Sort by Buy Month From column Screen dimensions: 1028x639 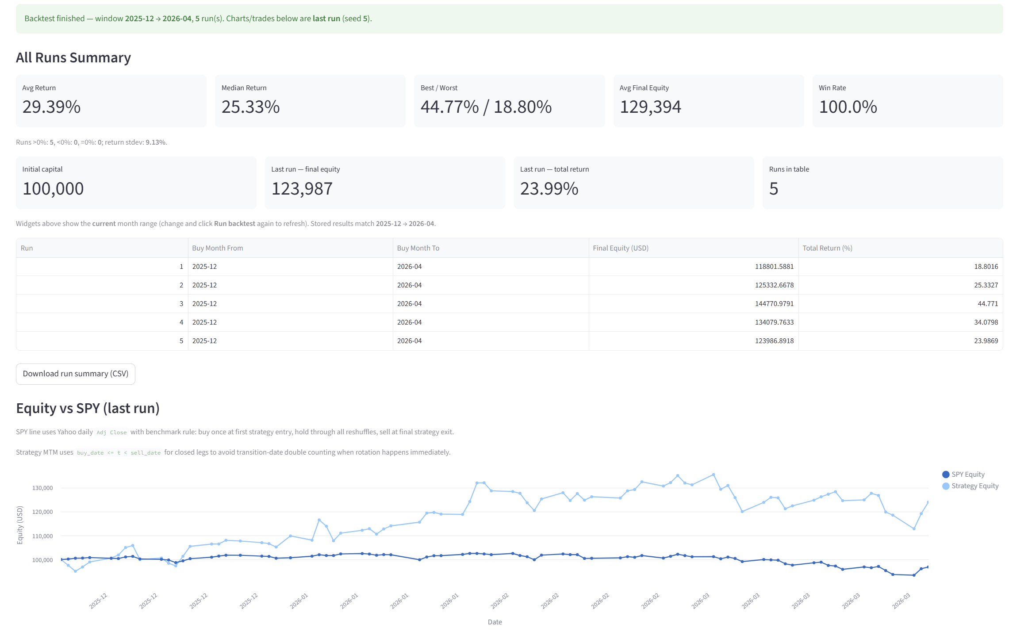pyautogui.click(x=218, y=248)
